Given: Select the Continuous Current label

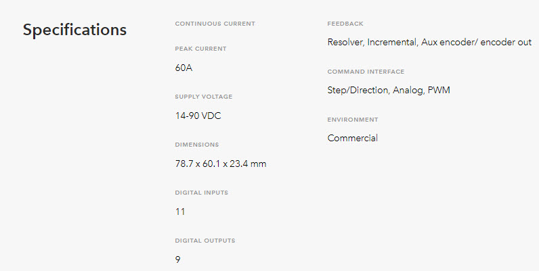Looking at the screenshot, I should tap(215, 24).
